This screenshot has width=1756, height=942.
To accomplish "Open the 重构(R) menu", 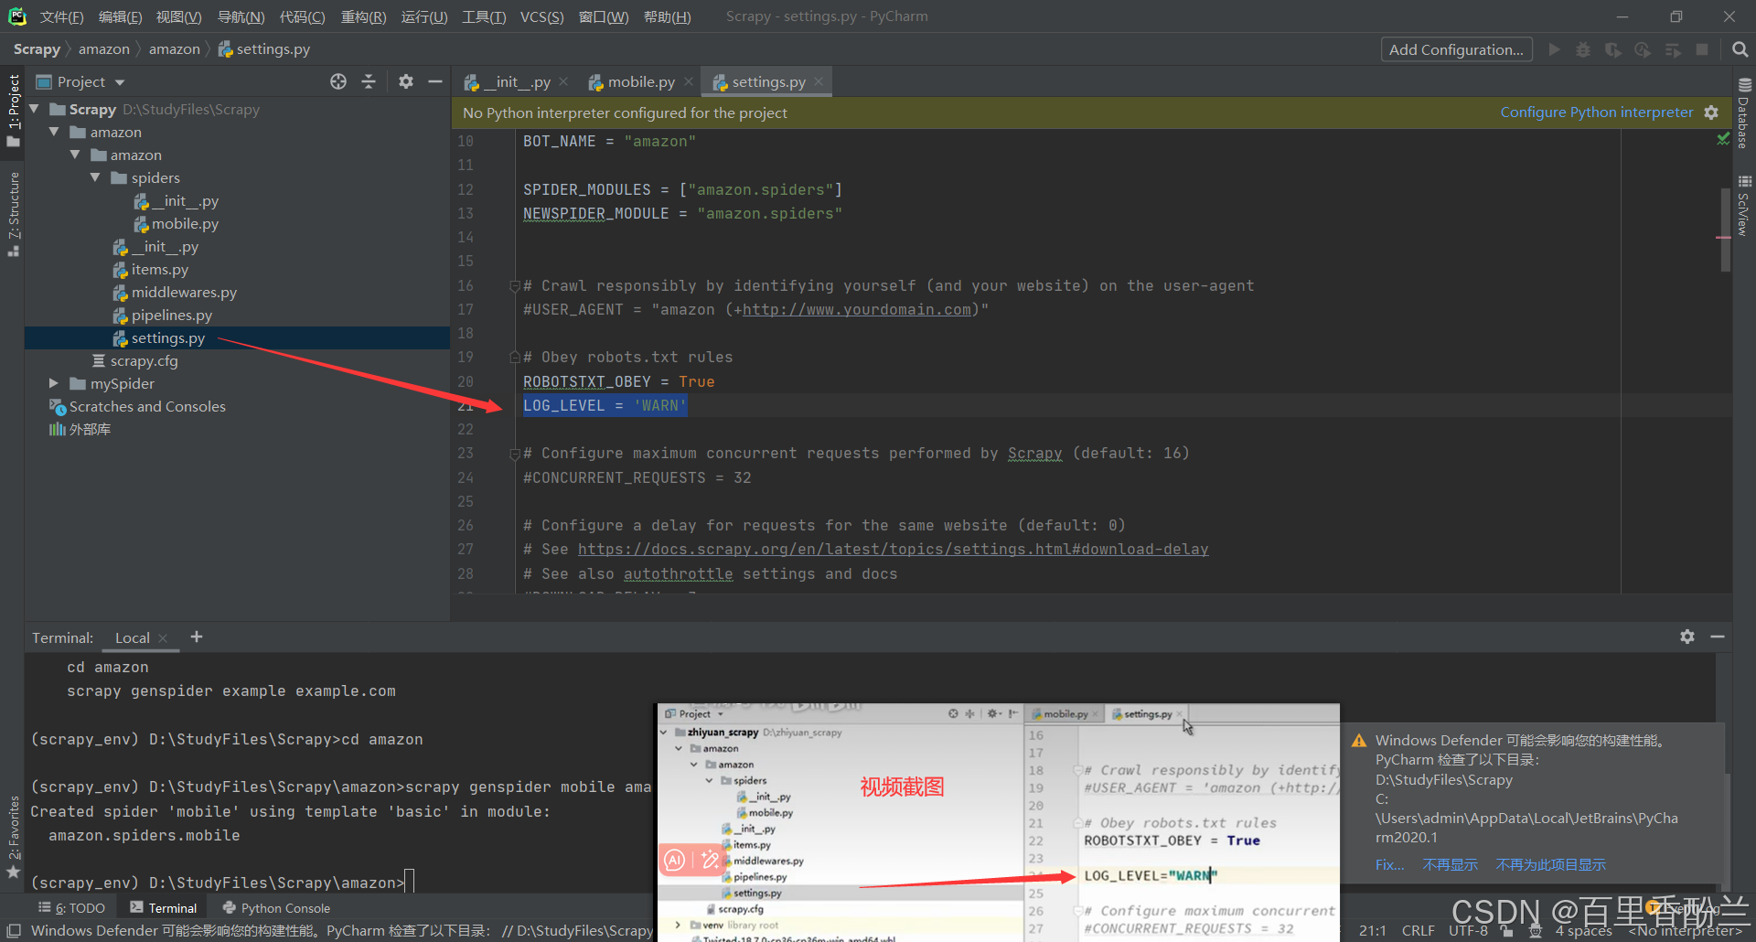I will tap(363, 16).
